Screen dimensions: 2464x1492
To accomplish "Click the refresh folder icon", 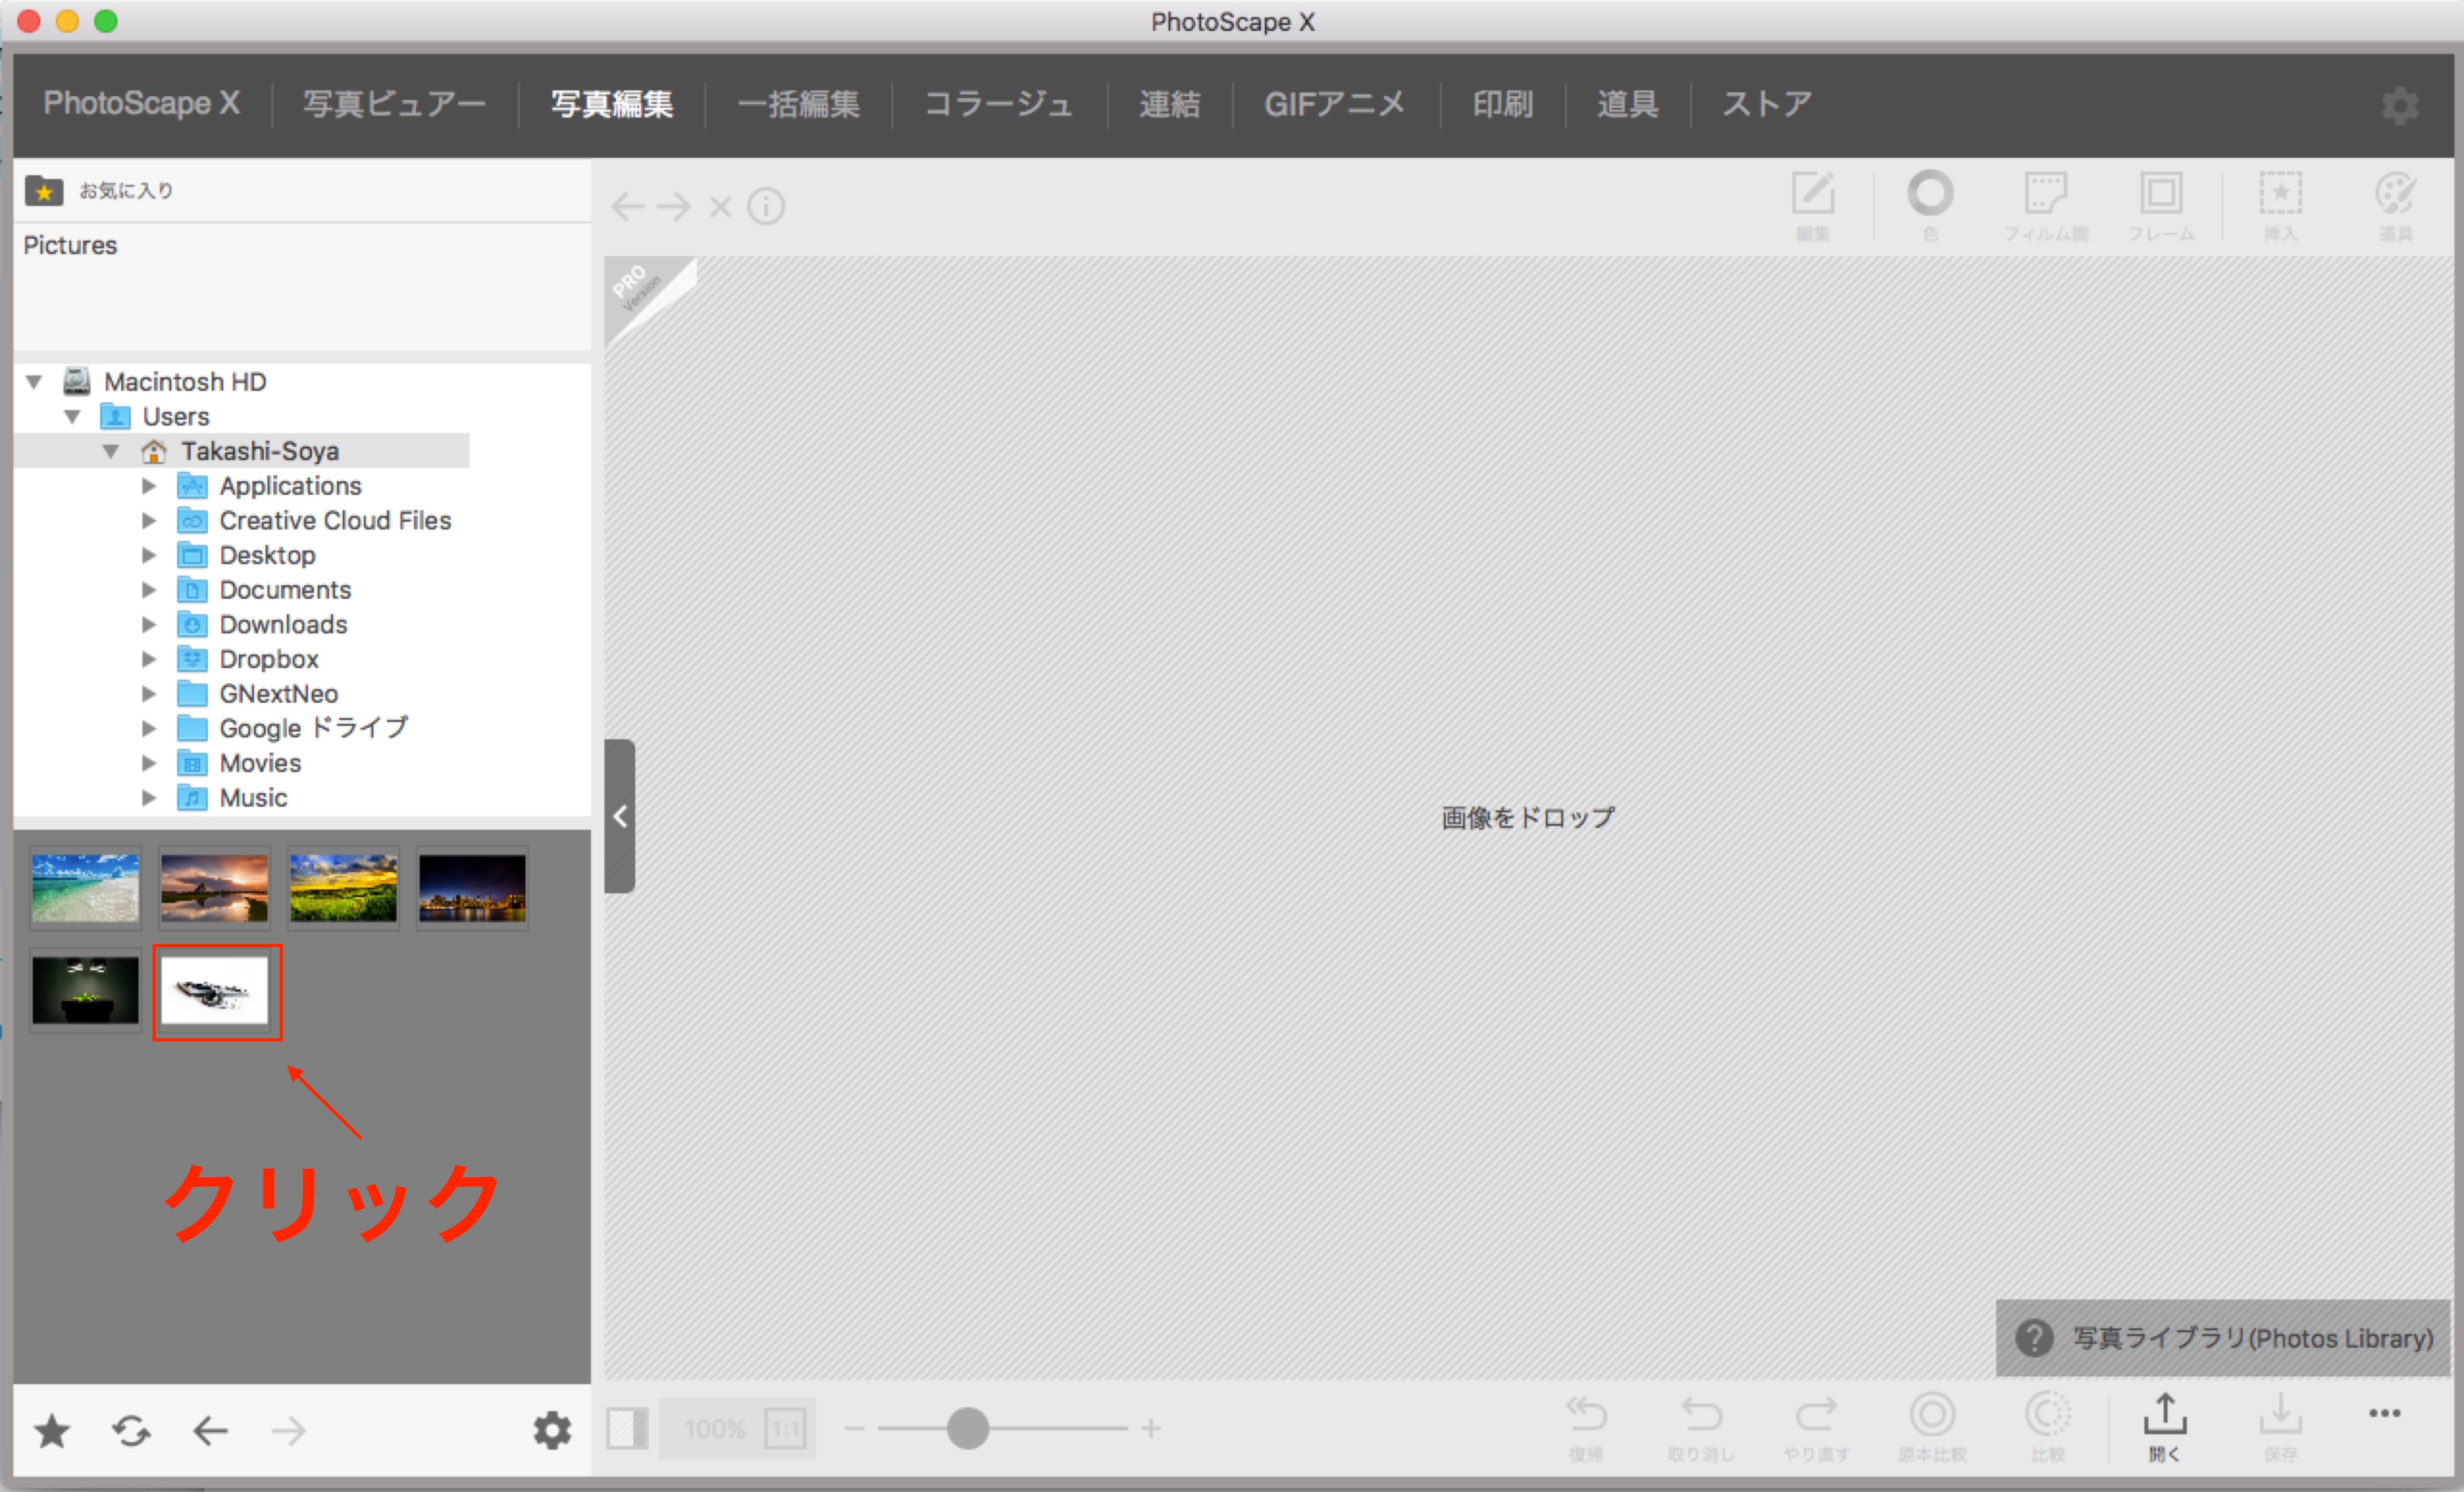I will [x=131, y=1431].
